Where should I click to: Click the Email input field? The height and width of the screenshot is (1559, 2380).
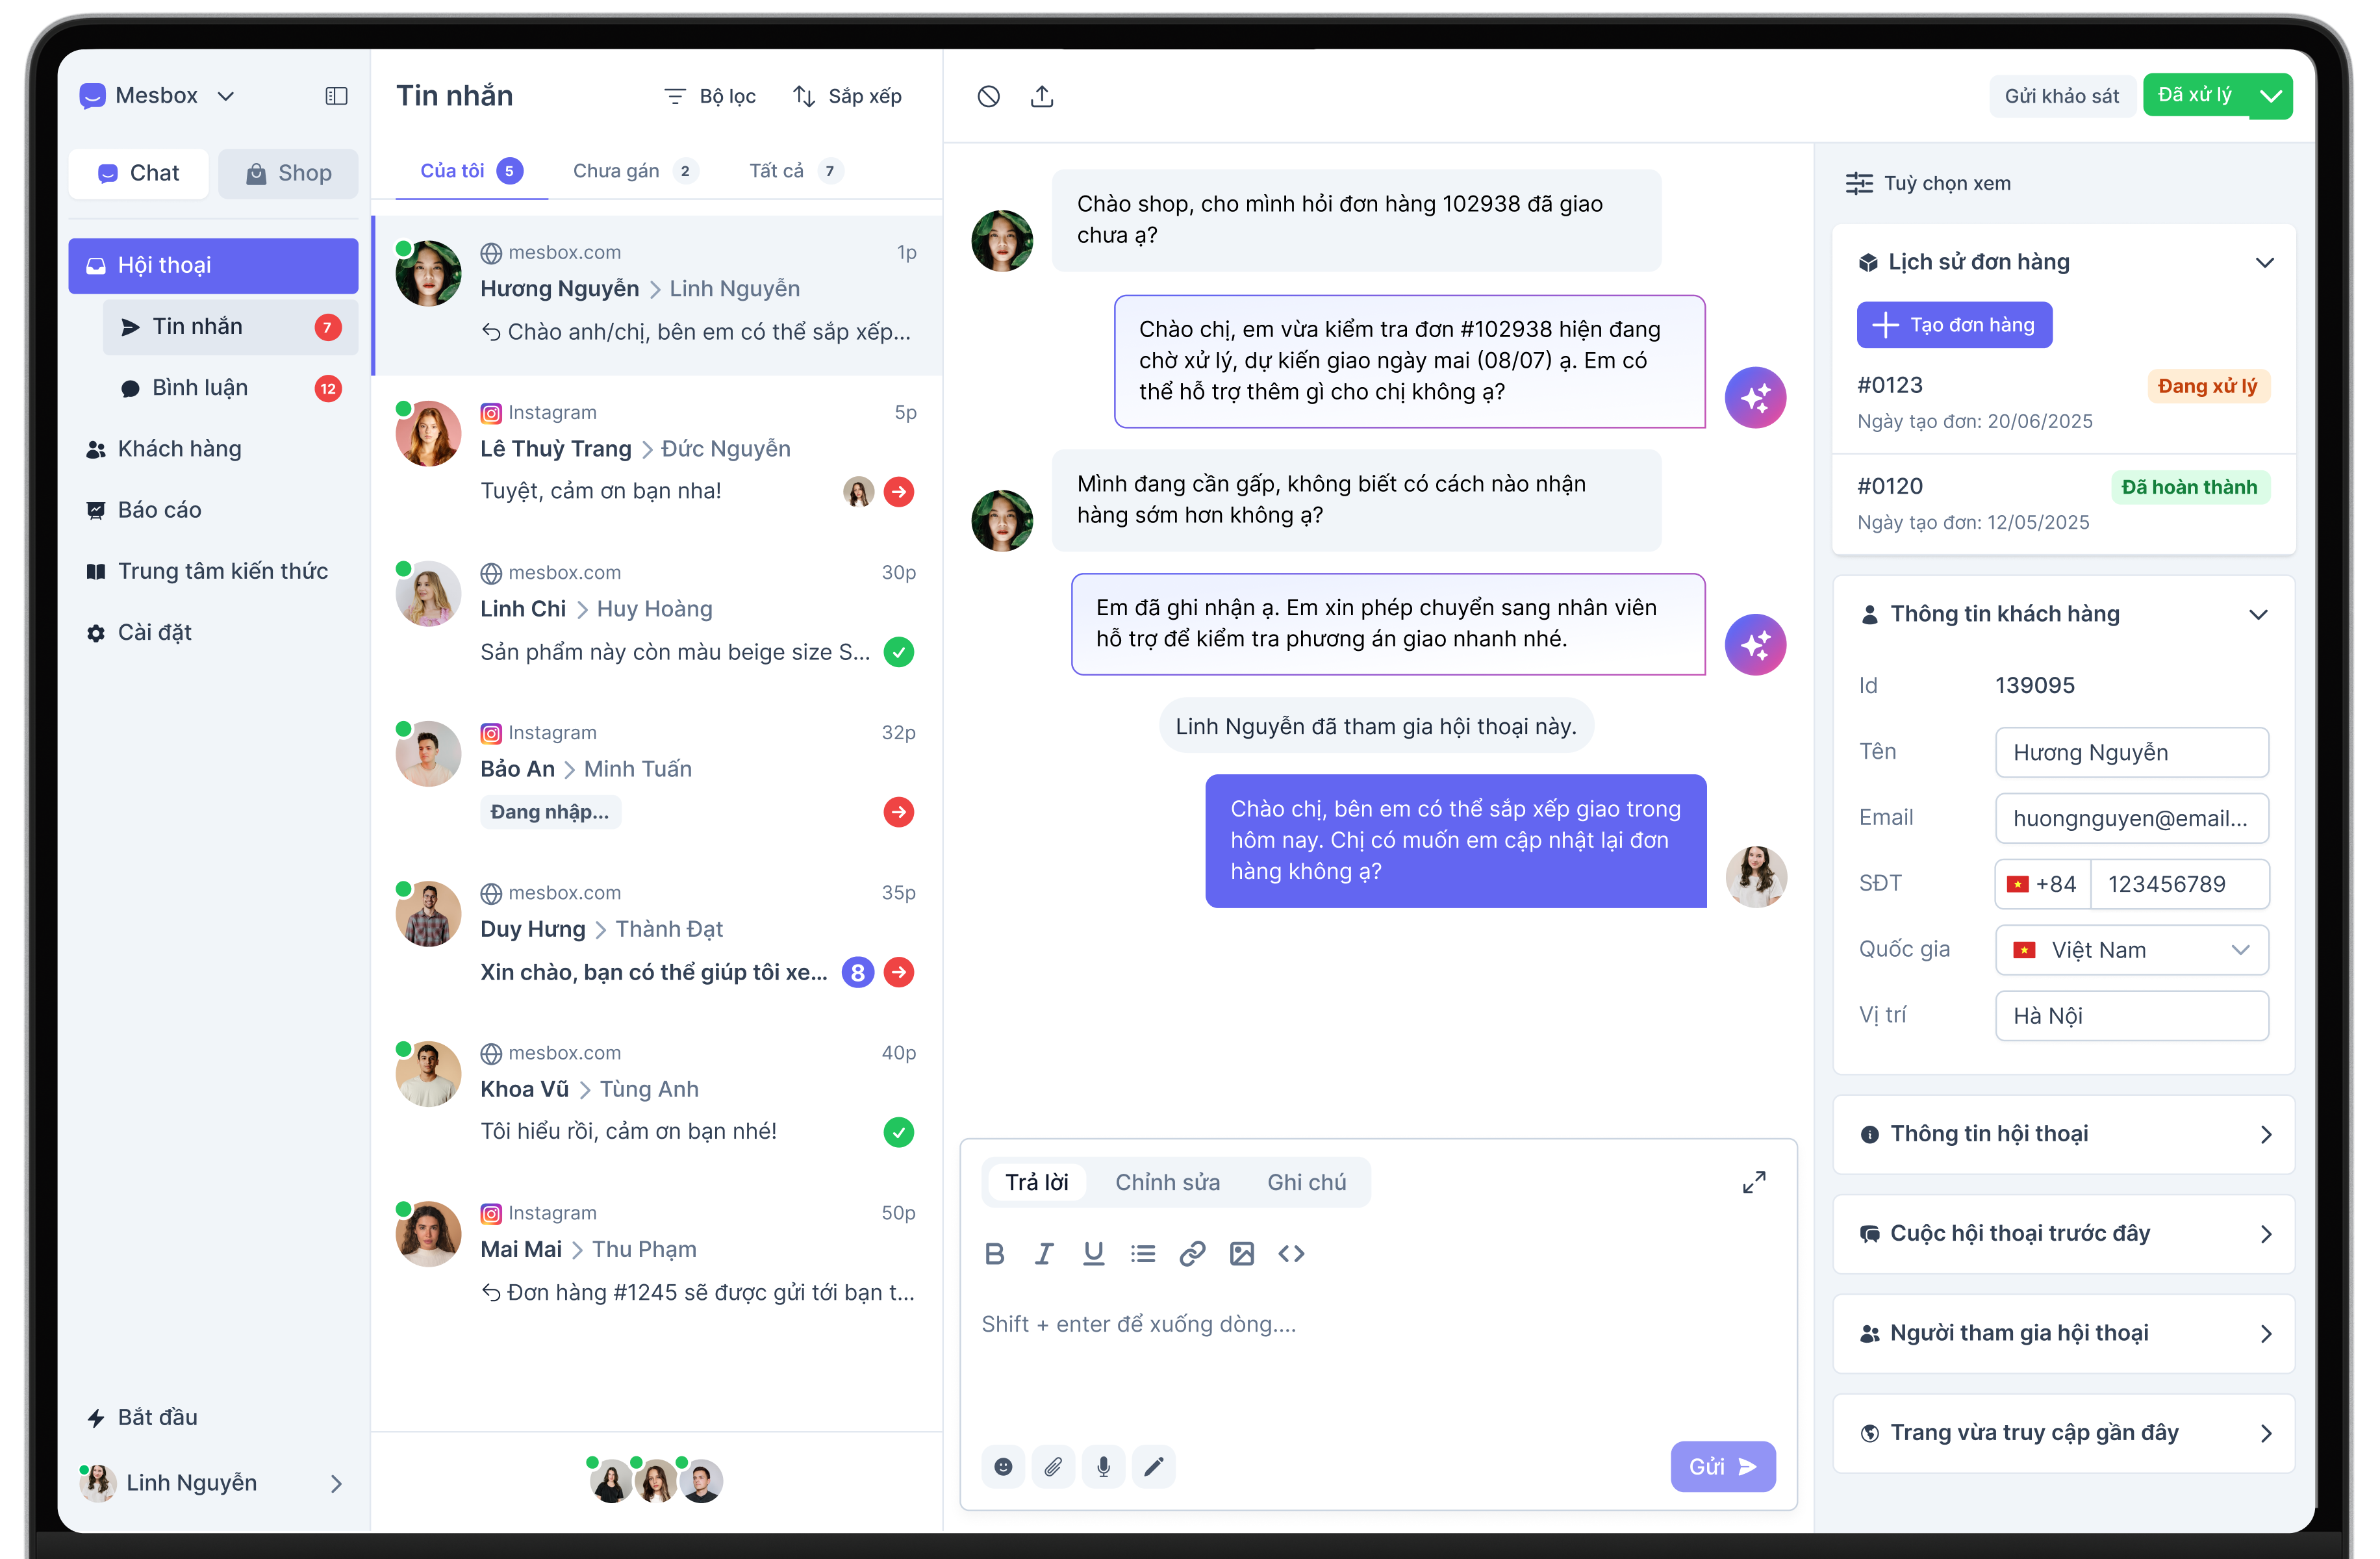[x=2132, y=818]
